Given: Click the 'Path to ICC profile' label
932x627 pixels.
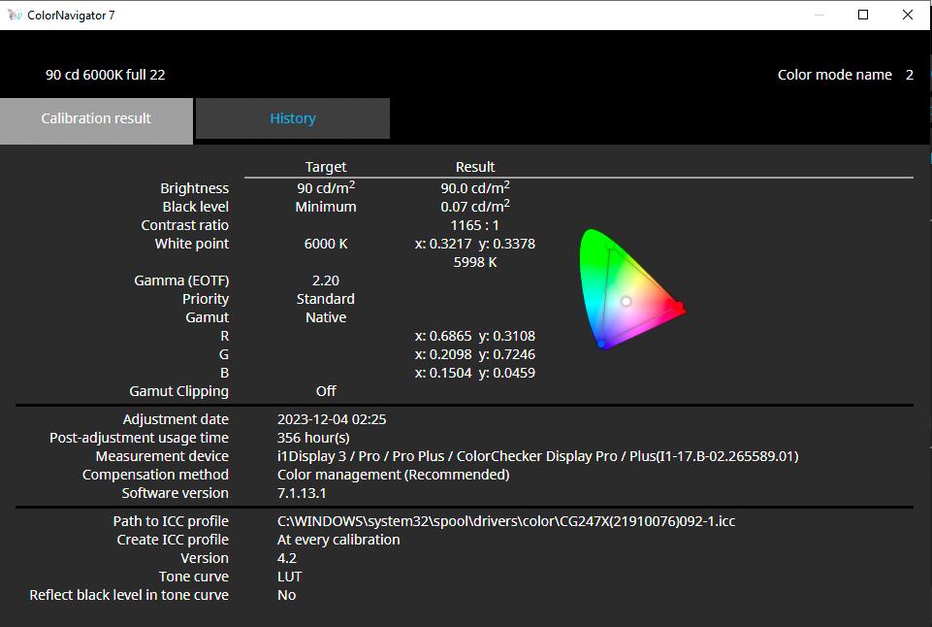Looking at the screenshot, I should (x=171, y=521).
